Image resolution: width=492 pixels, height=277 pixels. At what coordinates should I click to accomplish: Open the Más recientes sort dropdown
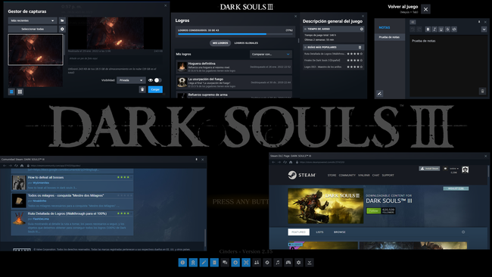click(x=33, y=20)
